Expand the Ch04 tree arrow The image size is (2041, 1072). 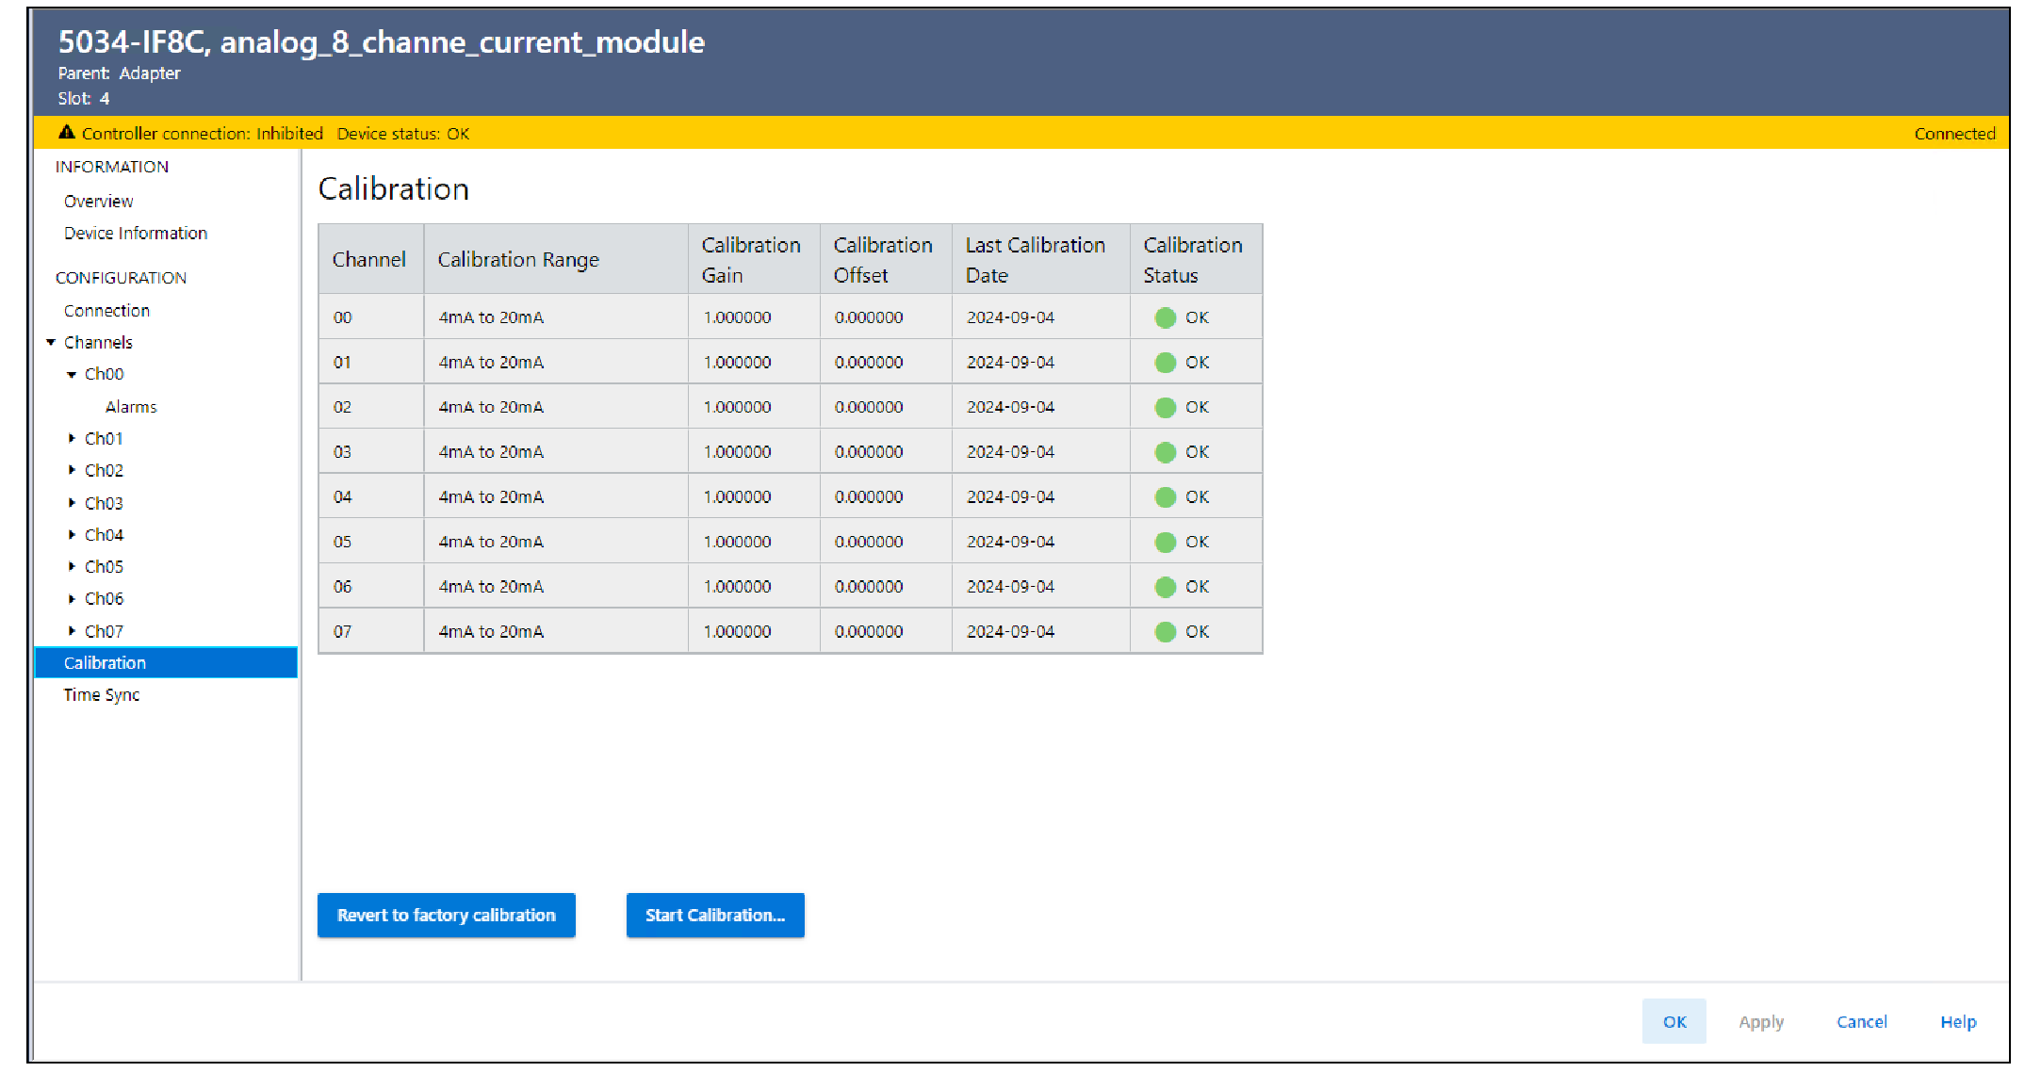click(72, 535)
